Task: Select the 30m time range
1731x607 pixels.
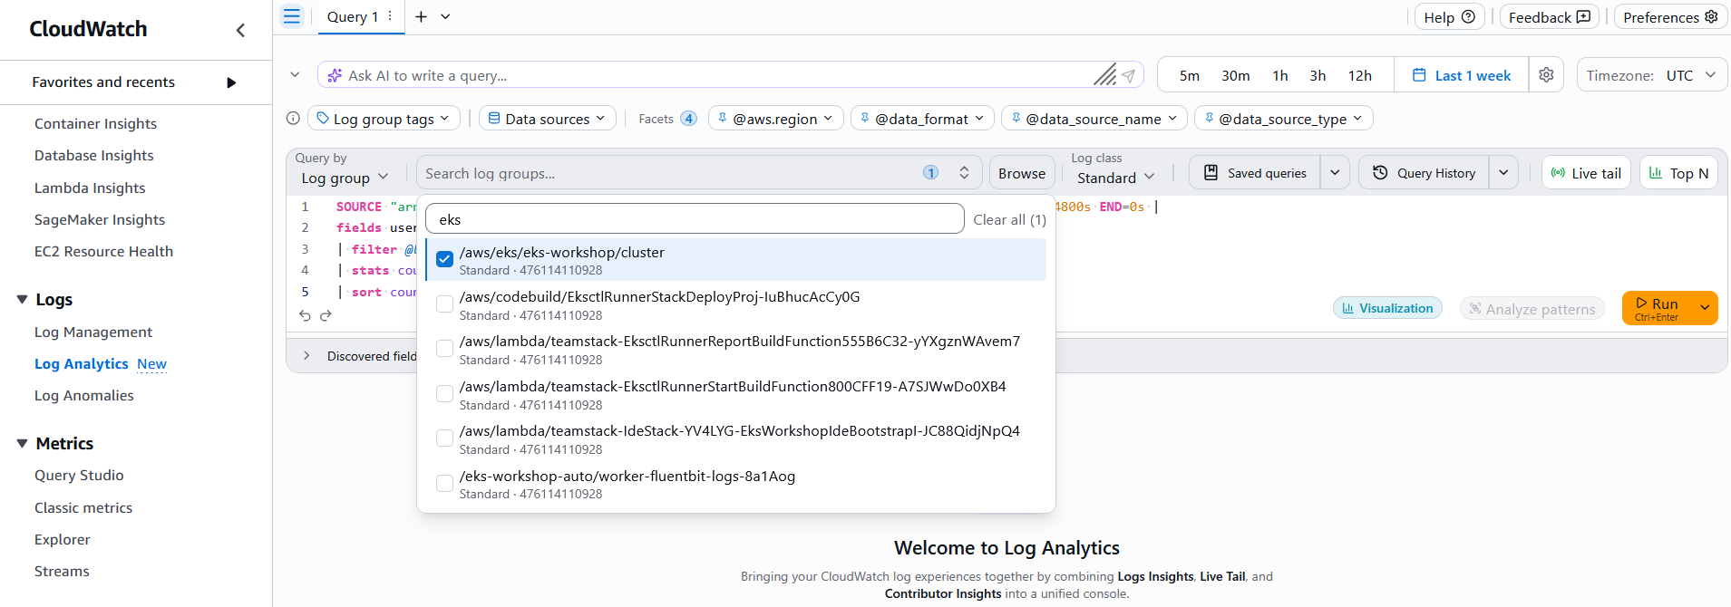Action: click(1236, 75)
